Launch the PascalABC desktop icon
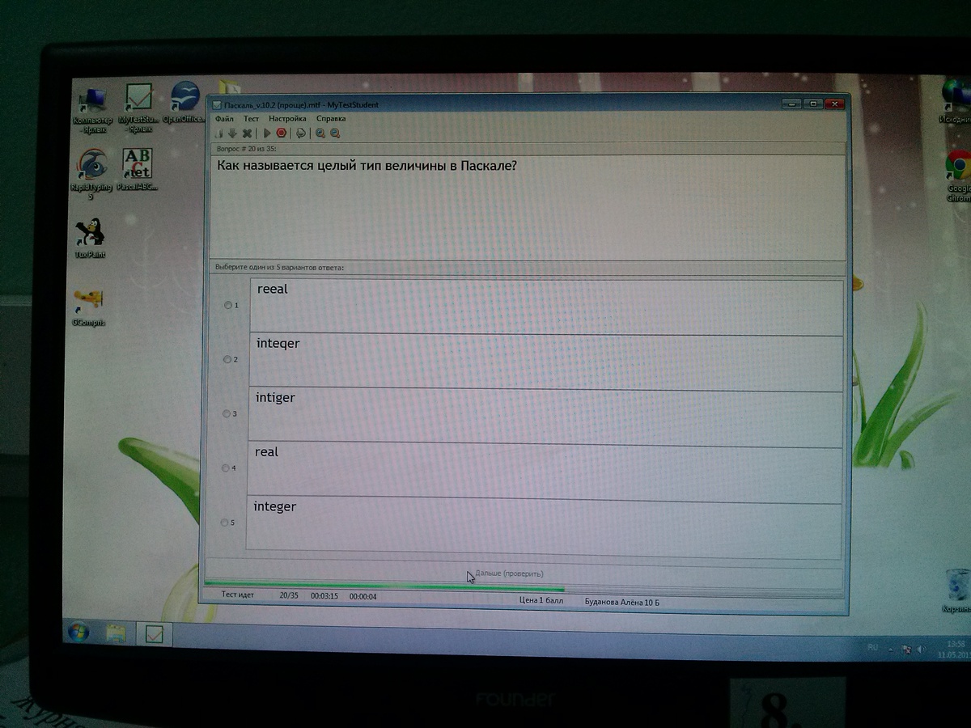 137,170
